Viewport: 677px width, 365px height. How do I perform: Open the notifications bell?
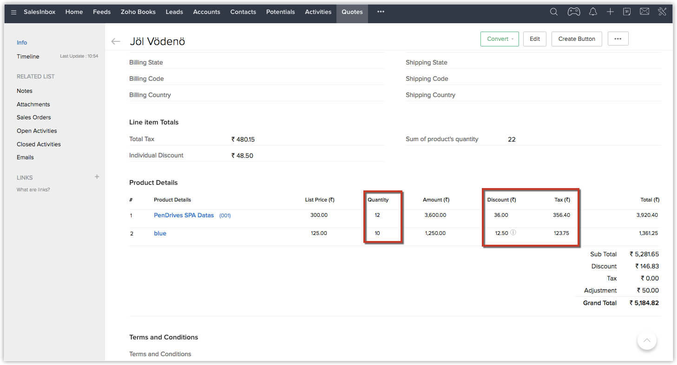tap(593, 12)
